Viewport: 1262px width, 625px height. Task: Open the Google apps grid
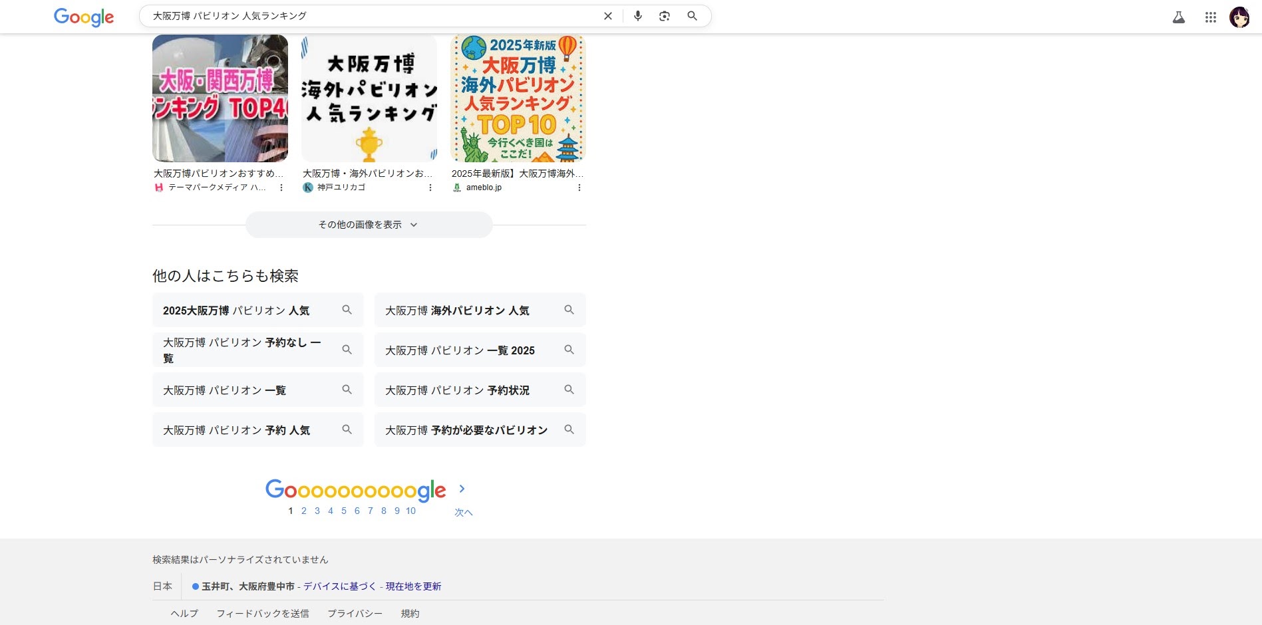click(1210, 17)
